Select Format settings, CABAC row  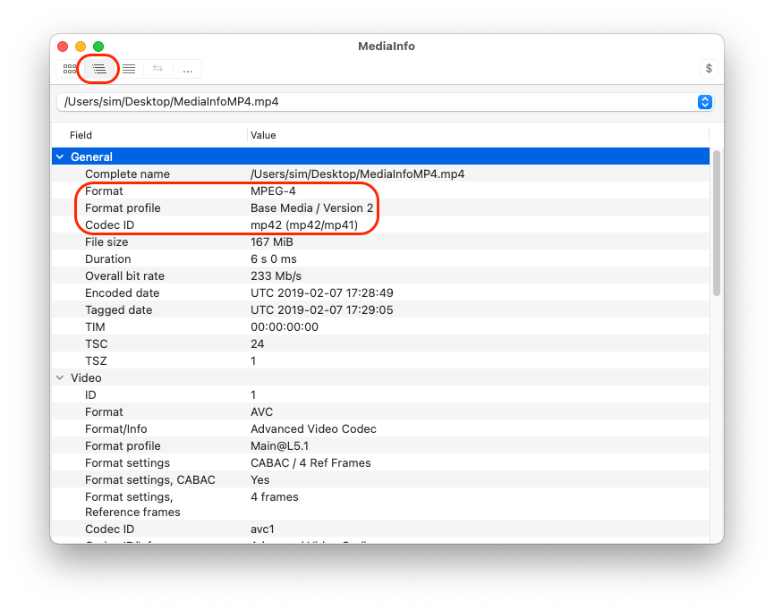pyautogui.click(x=380, y=480)
